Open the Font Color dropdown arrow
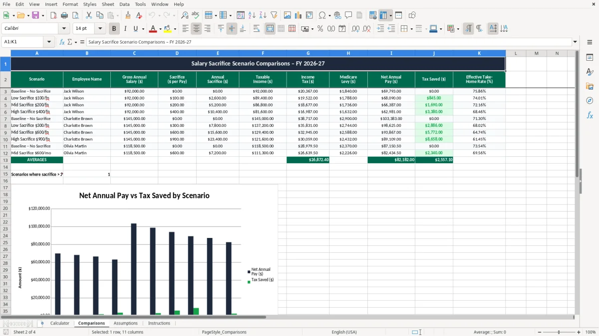This screenshot has height=336, width=599. 160,29
